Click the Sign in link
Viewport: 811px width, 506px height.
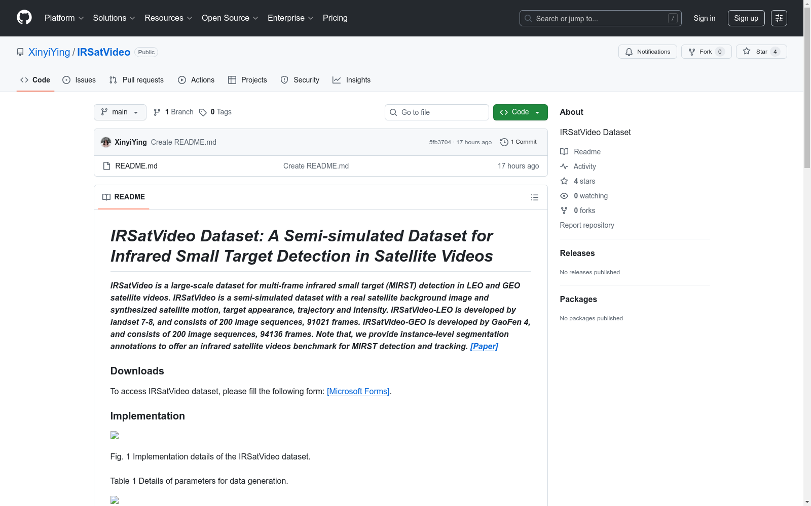point(705,18)
